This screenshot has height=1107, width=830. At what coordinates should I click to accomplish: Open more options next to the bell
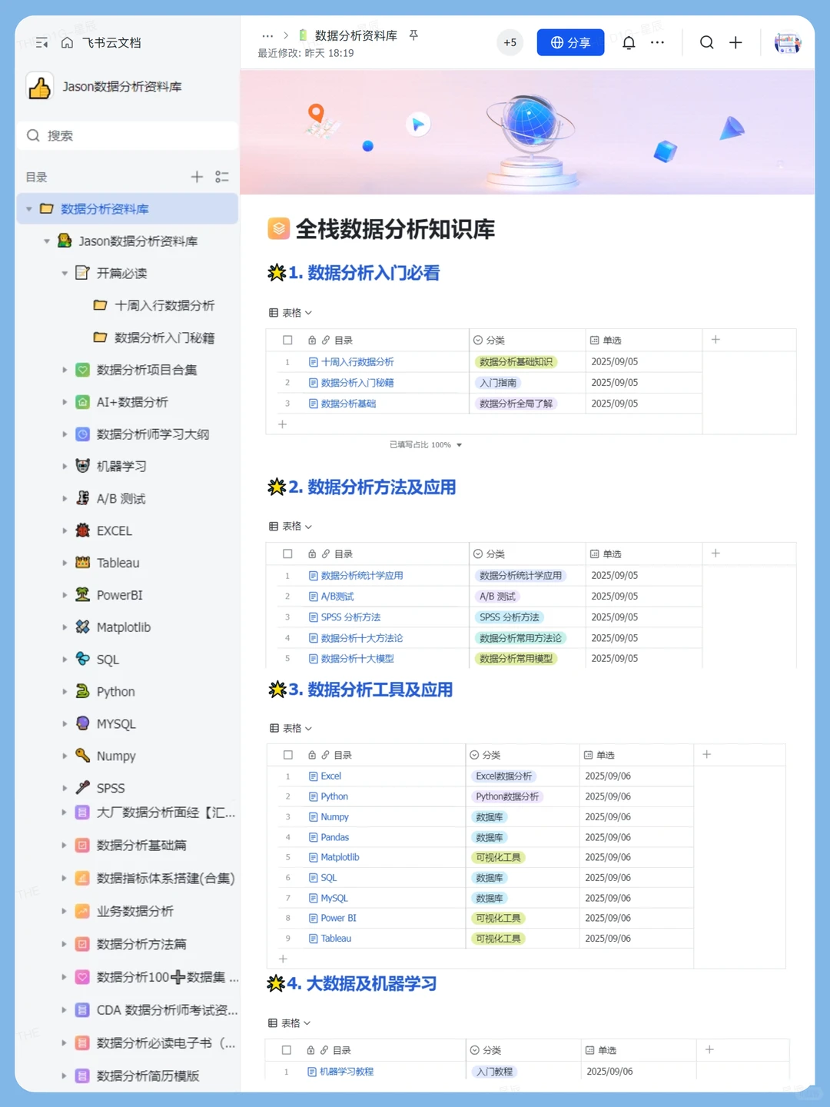(657, 42)
